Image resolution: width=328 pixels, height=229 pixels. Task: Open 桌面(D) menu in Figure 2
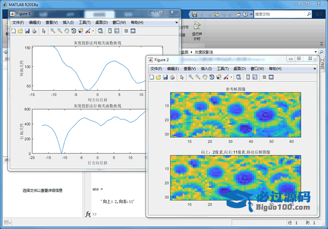(x=239, y=69)
